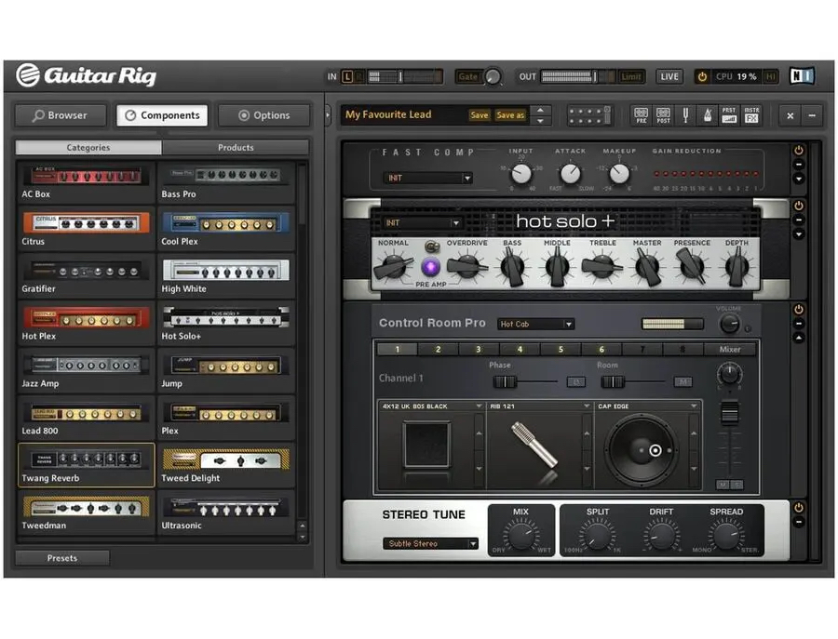Turn the Overdrive knob on Hot Solo+
The width and height of the screenshot is (838, 639).
[468, 265]
